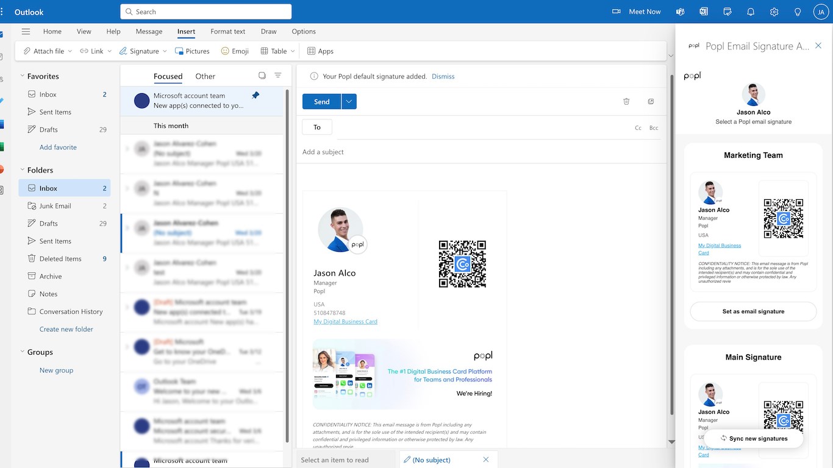The height and width of the screenshot is (468, 833).
Task: Click Set as email signature for Marketing Team
Action: (753, 311)
